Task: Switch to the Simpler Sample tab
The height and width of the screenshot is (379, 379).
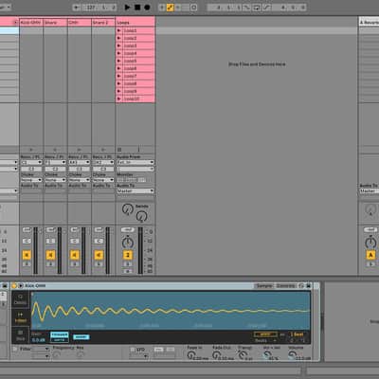Action: [264, 286]
